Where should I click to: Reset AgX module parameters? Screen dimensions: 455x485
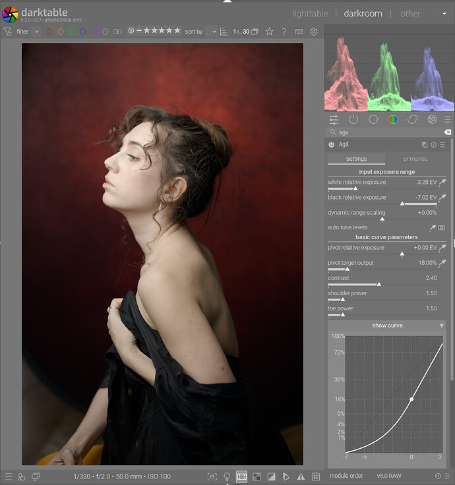click(433, 144)
